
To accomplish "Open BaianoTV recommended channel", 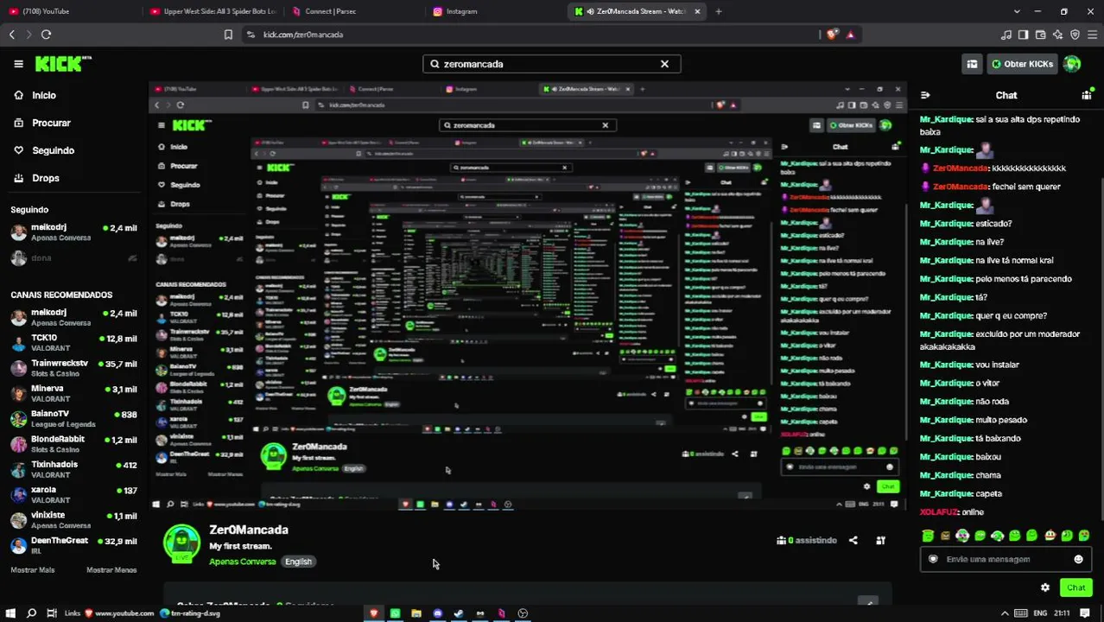I will point(73,418).
